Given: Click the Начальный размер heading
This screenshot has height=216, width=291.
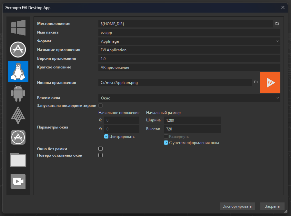Looking at the screenshot, I should click(x=163, y=113).
